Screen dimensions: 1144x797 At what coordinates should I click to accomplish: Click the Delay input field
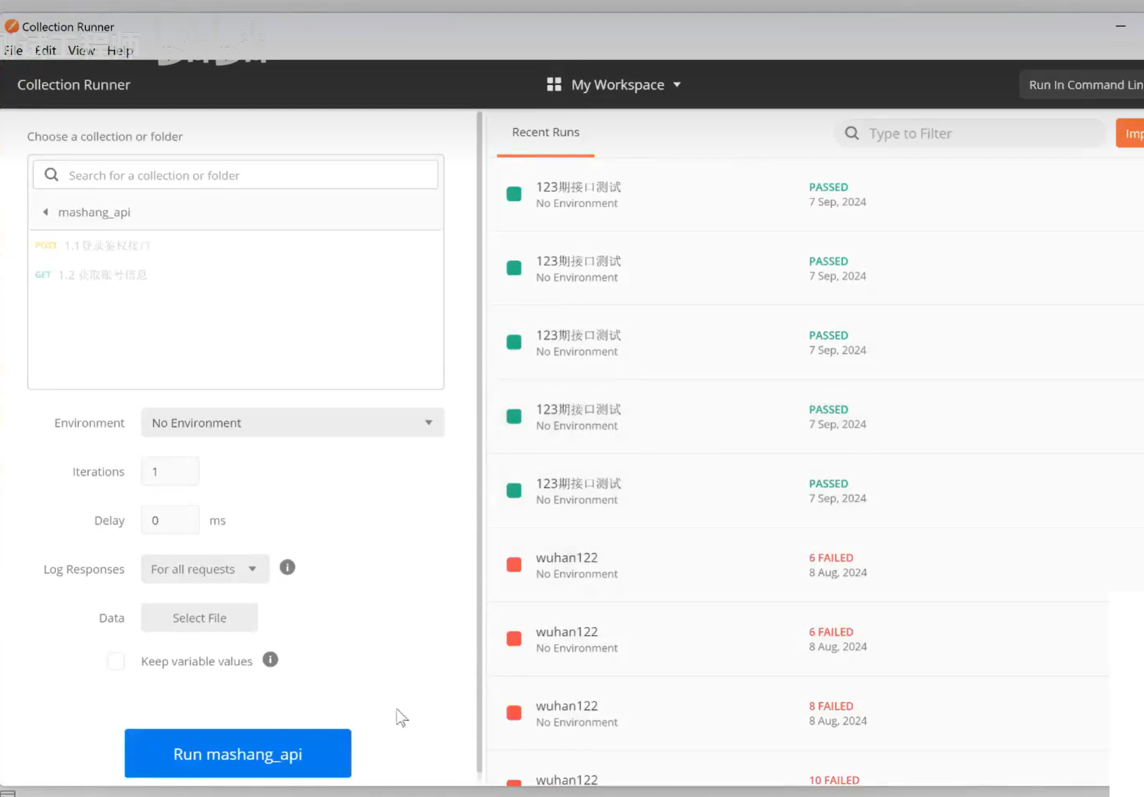170,520
